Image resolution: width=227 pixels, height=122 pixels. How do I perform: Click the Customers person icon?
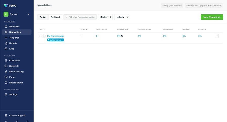pos(6,60)
